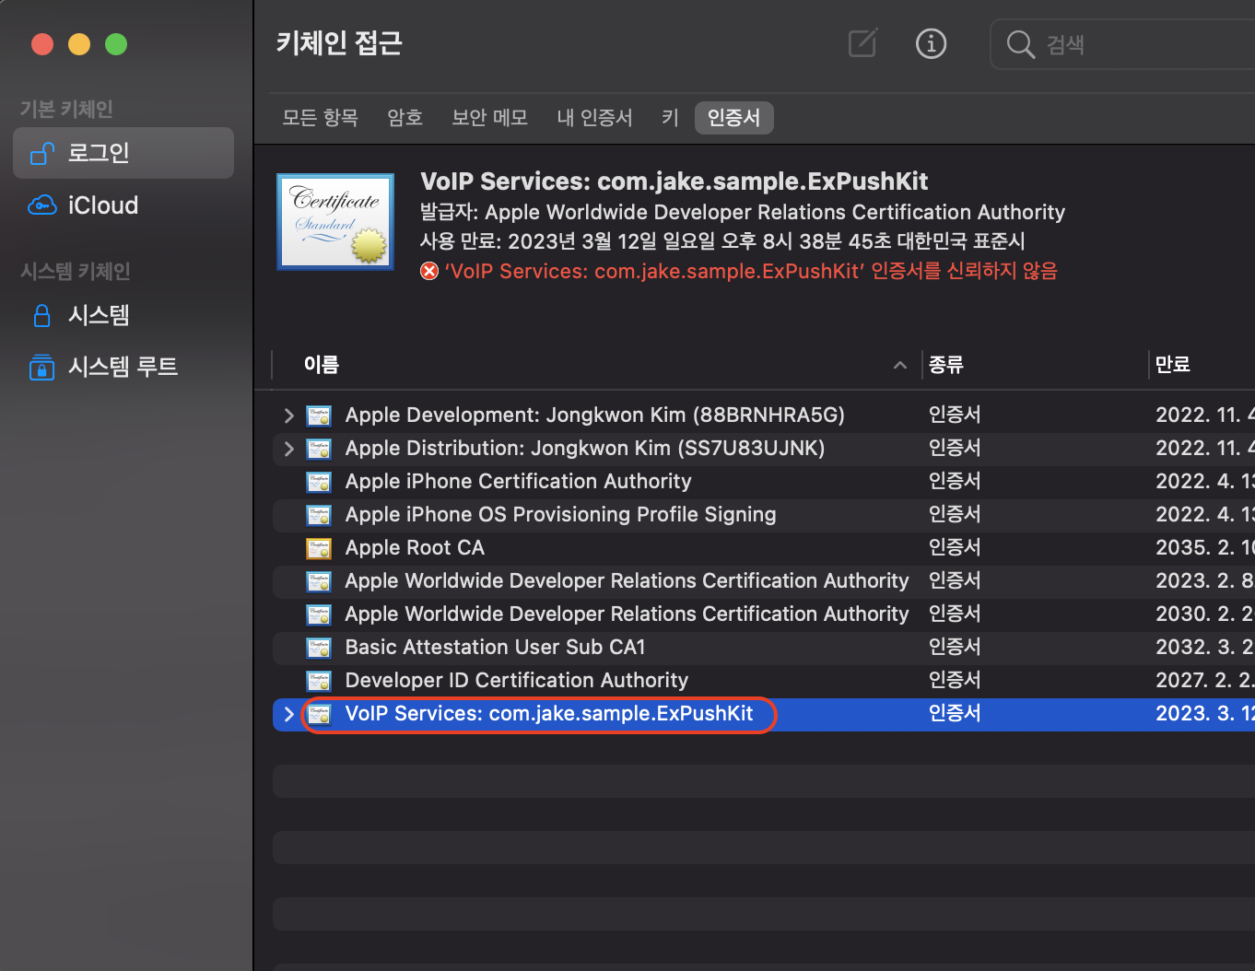Click the 2032. 3. expiry of Basic Attestation
The image size is (1255, 971).
tap(1204, 648)
